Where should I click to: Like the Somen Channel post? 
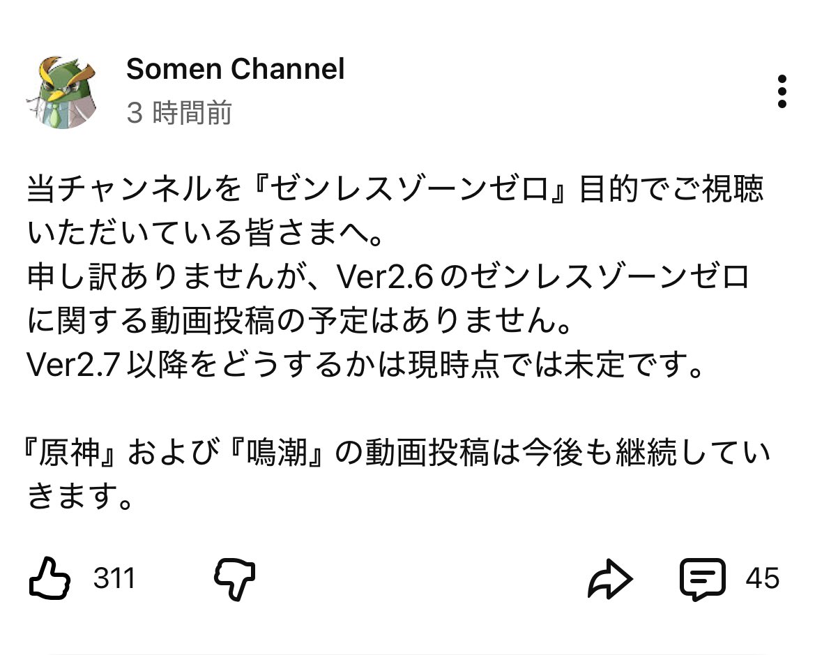pyautogui.click(x=49, y=578)
